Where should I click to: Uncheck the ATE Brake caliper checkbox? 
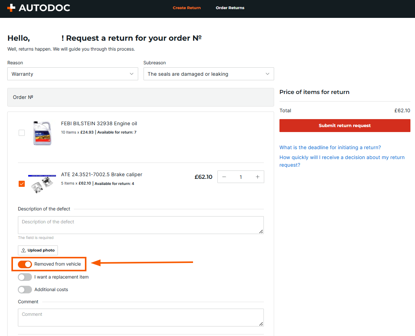coord(22,184)
